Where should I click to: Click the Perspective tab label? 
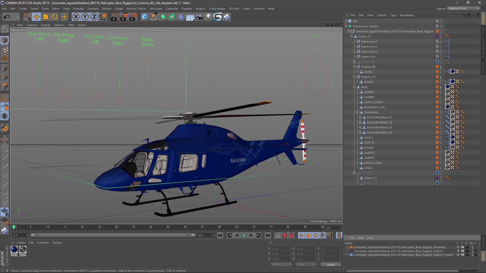[x=18, y=30]
